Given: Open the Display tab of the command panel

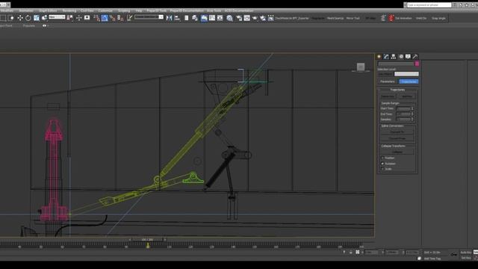Looking at the screenshot, I should (408, 57).
